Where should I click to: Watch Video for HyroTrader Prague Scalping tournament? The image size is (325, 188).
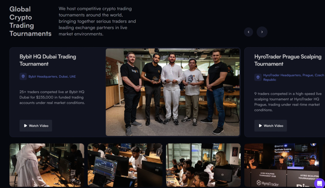tap(270, 125)
